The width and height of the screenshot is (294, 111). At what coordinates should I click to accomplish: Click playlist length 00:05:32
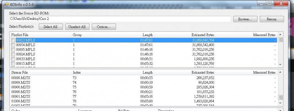tap(146, 64)
